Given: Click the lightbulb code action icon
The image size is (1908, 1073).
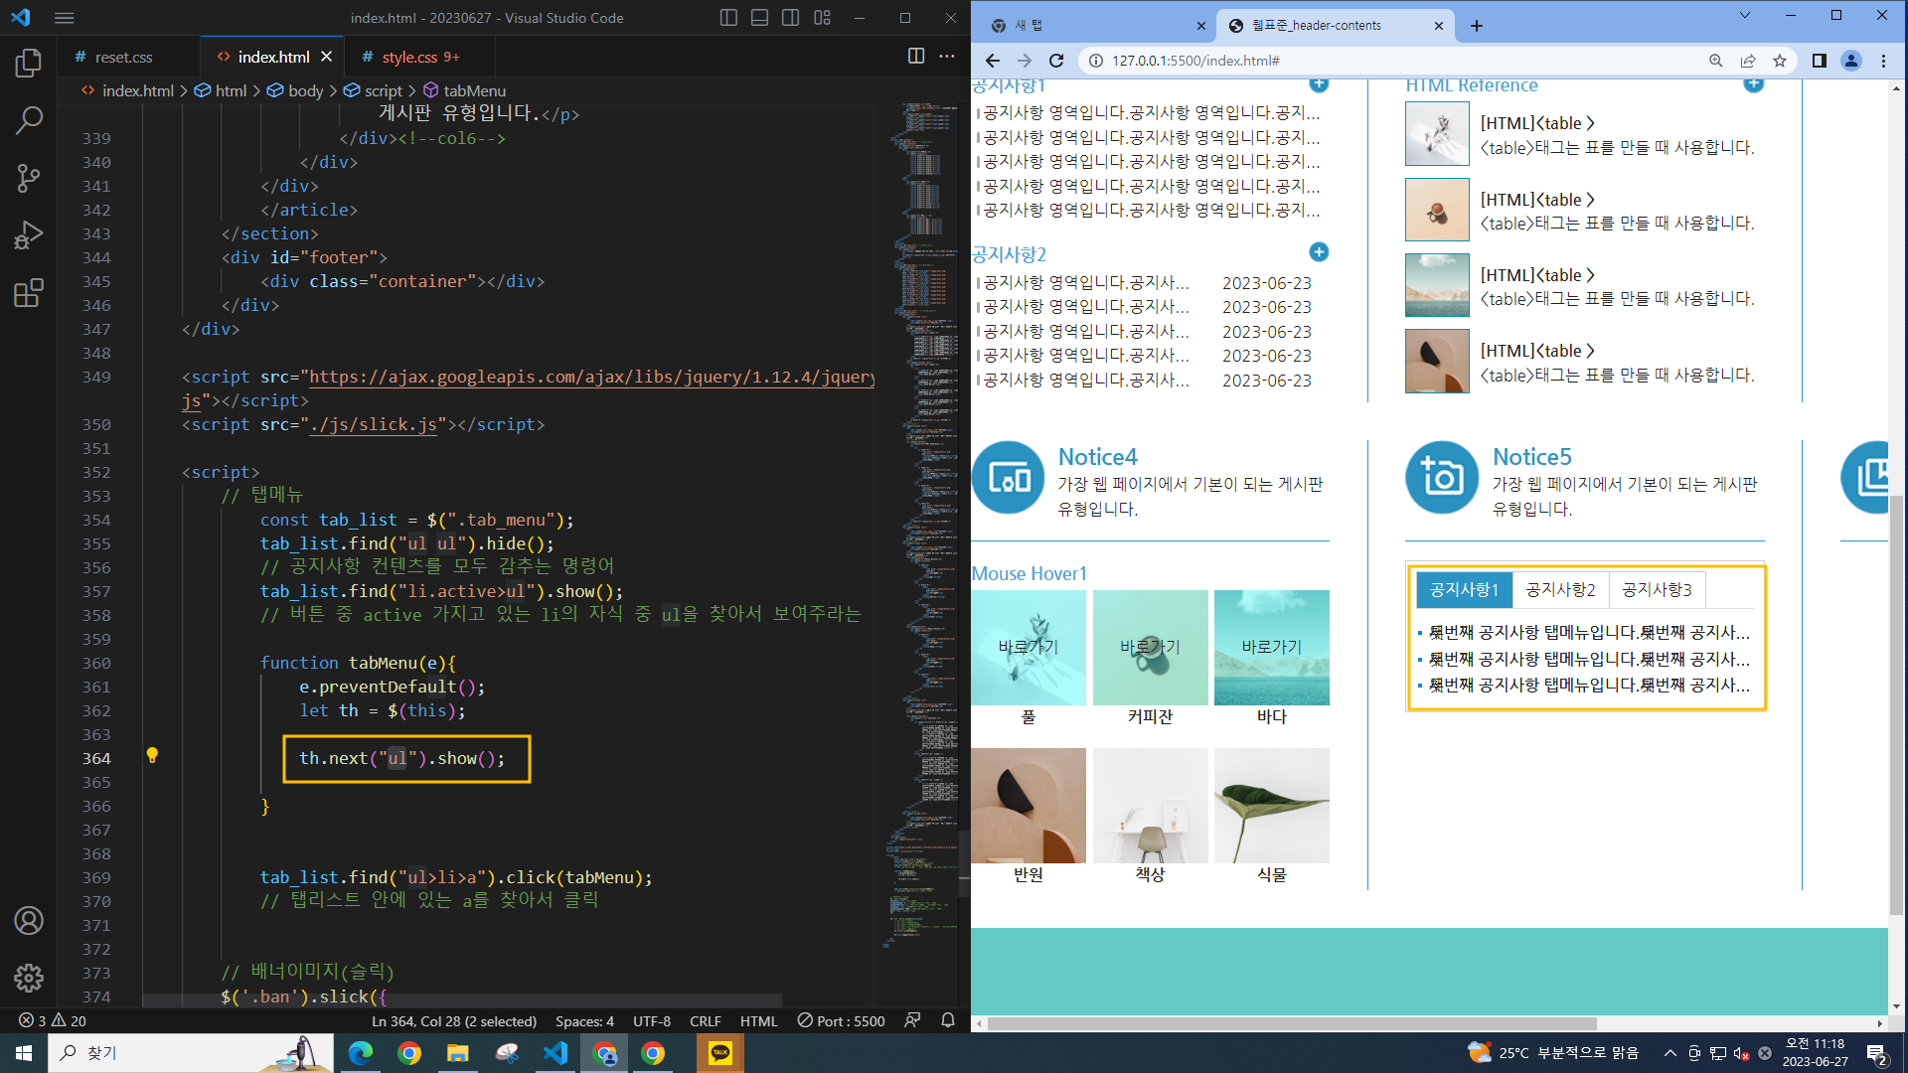Looking at the screenshot, I should [x=152, y=756].
